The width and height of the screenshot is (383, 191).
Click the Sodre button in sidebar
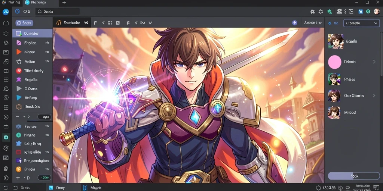(24, 23)
